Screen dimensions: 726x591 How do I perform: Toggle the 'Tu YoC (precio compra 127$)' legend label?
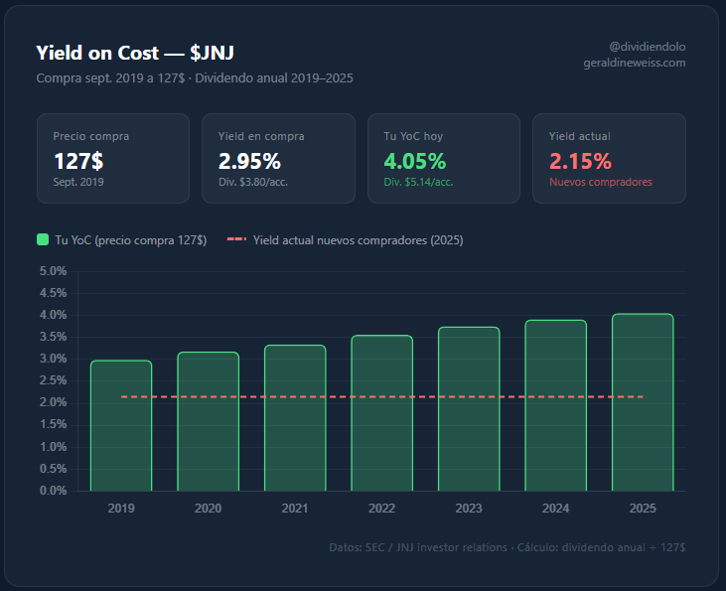click(x=130, y=240)
